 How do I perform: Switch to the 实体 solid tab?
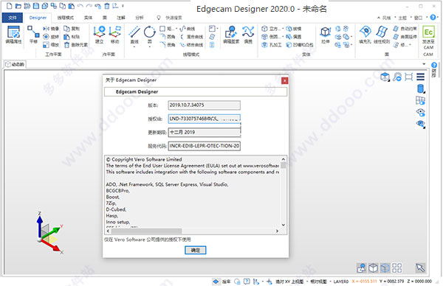pos(88,18)
